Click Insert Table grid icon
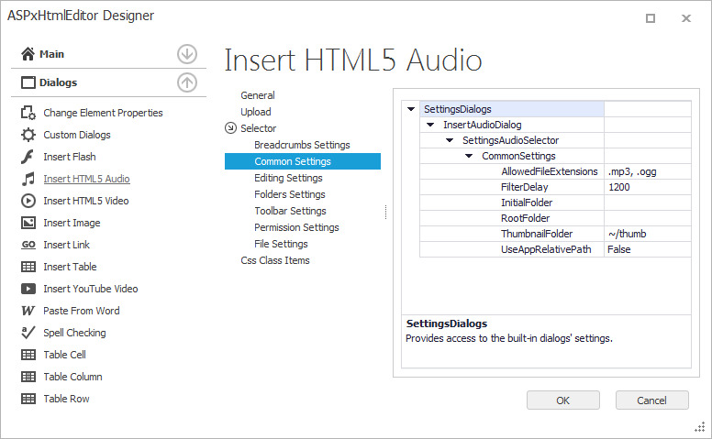Image resolution: width=712 pixels, height=439 pixels. click(x=28, y=267)
